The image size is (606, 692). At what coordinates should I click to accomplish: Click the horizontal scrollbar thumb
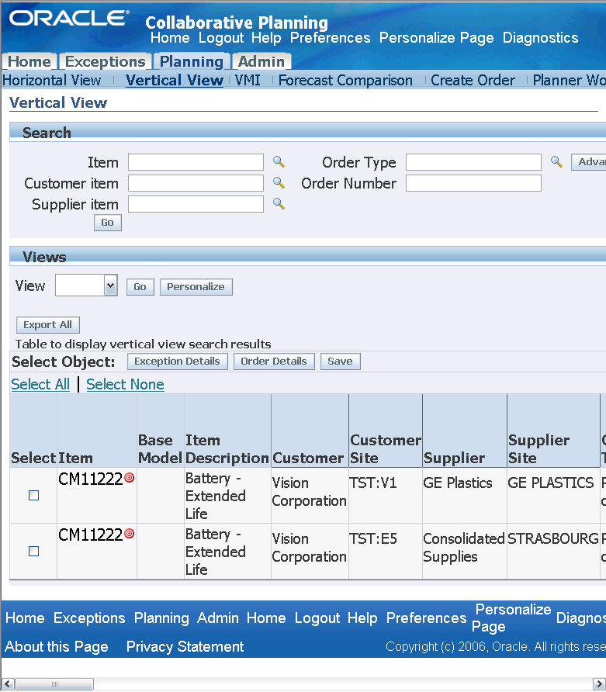click(54, 684)
